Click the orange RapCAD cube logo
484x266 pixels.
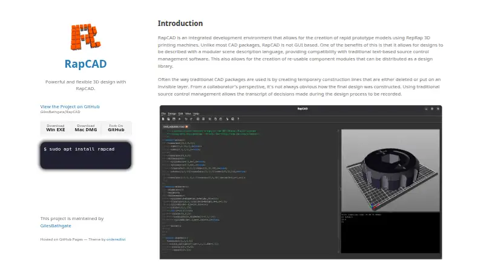click(85, 37)
